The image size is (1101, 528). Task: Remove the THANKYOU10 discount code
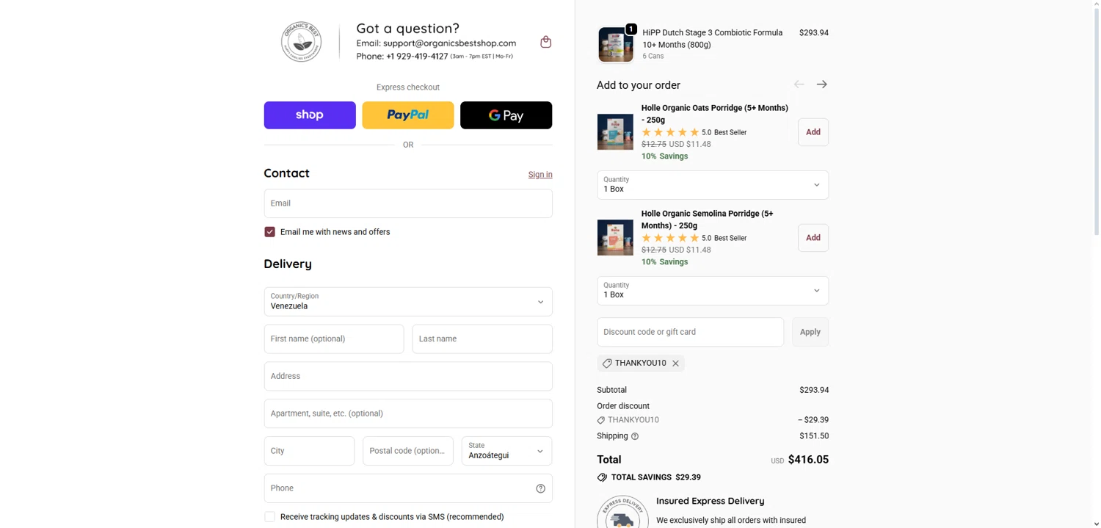click(675, 364)
